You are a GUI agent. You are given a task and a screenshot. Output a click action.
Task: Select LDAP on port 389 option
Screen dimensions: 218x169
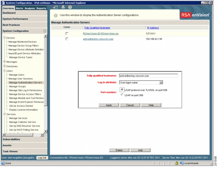click(x=122, y=95)
